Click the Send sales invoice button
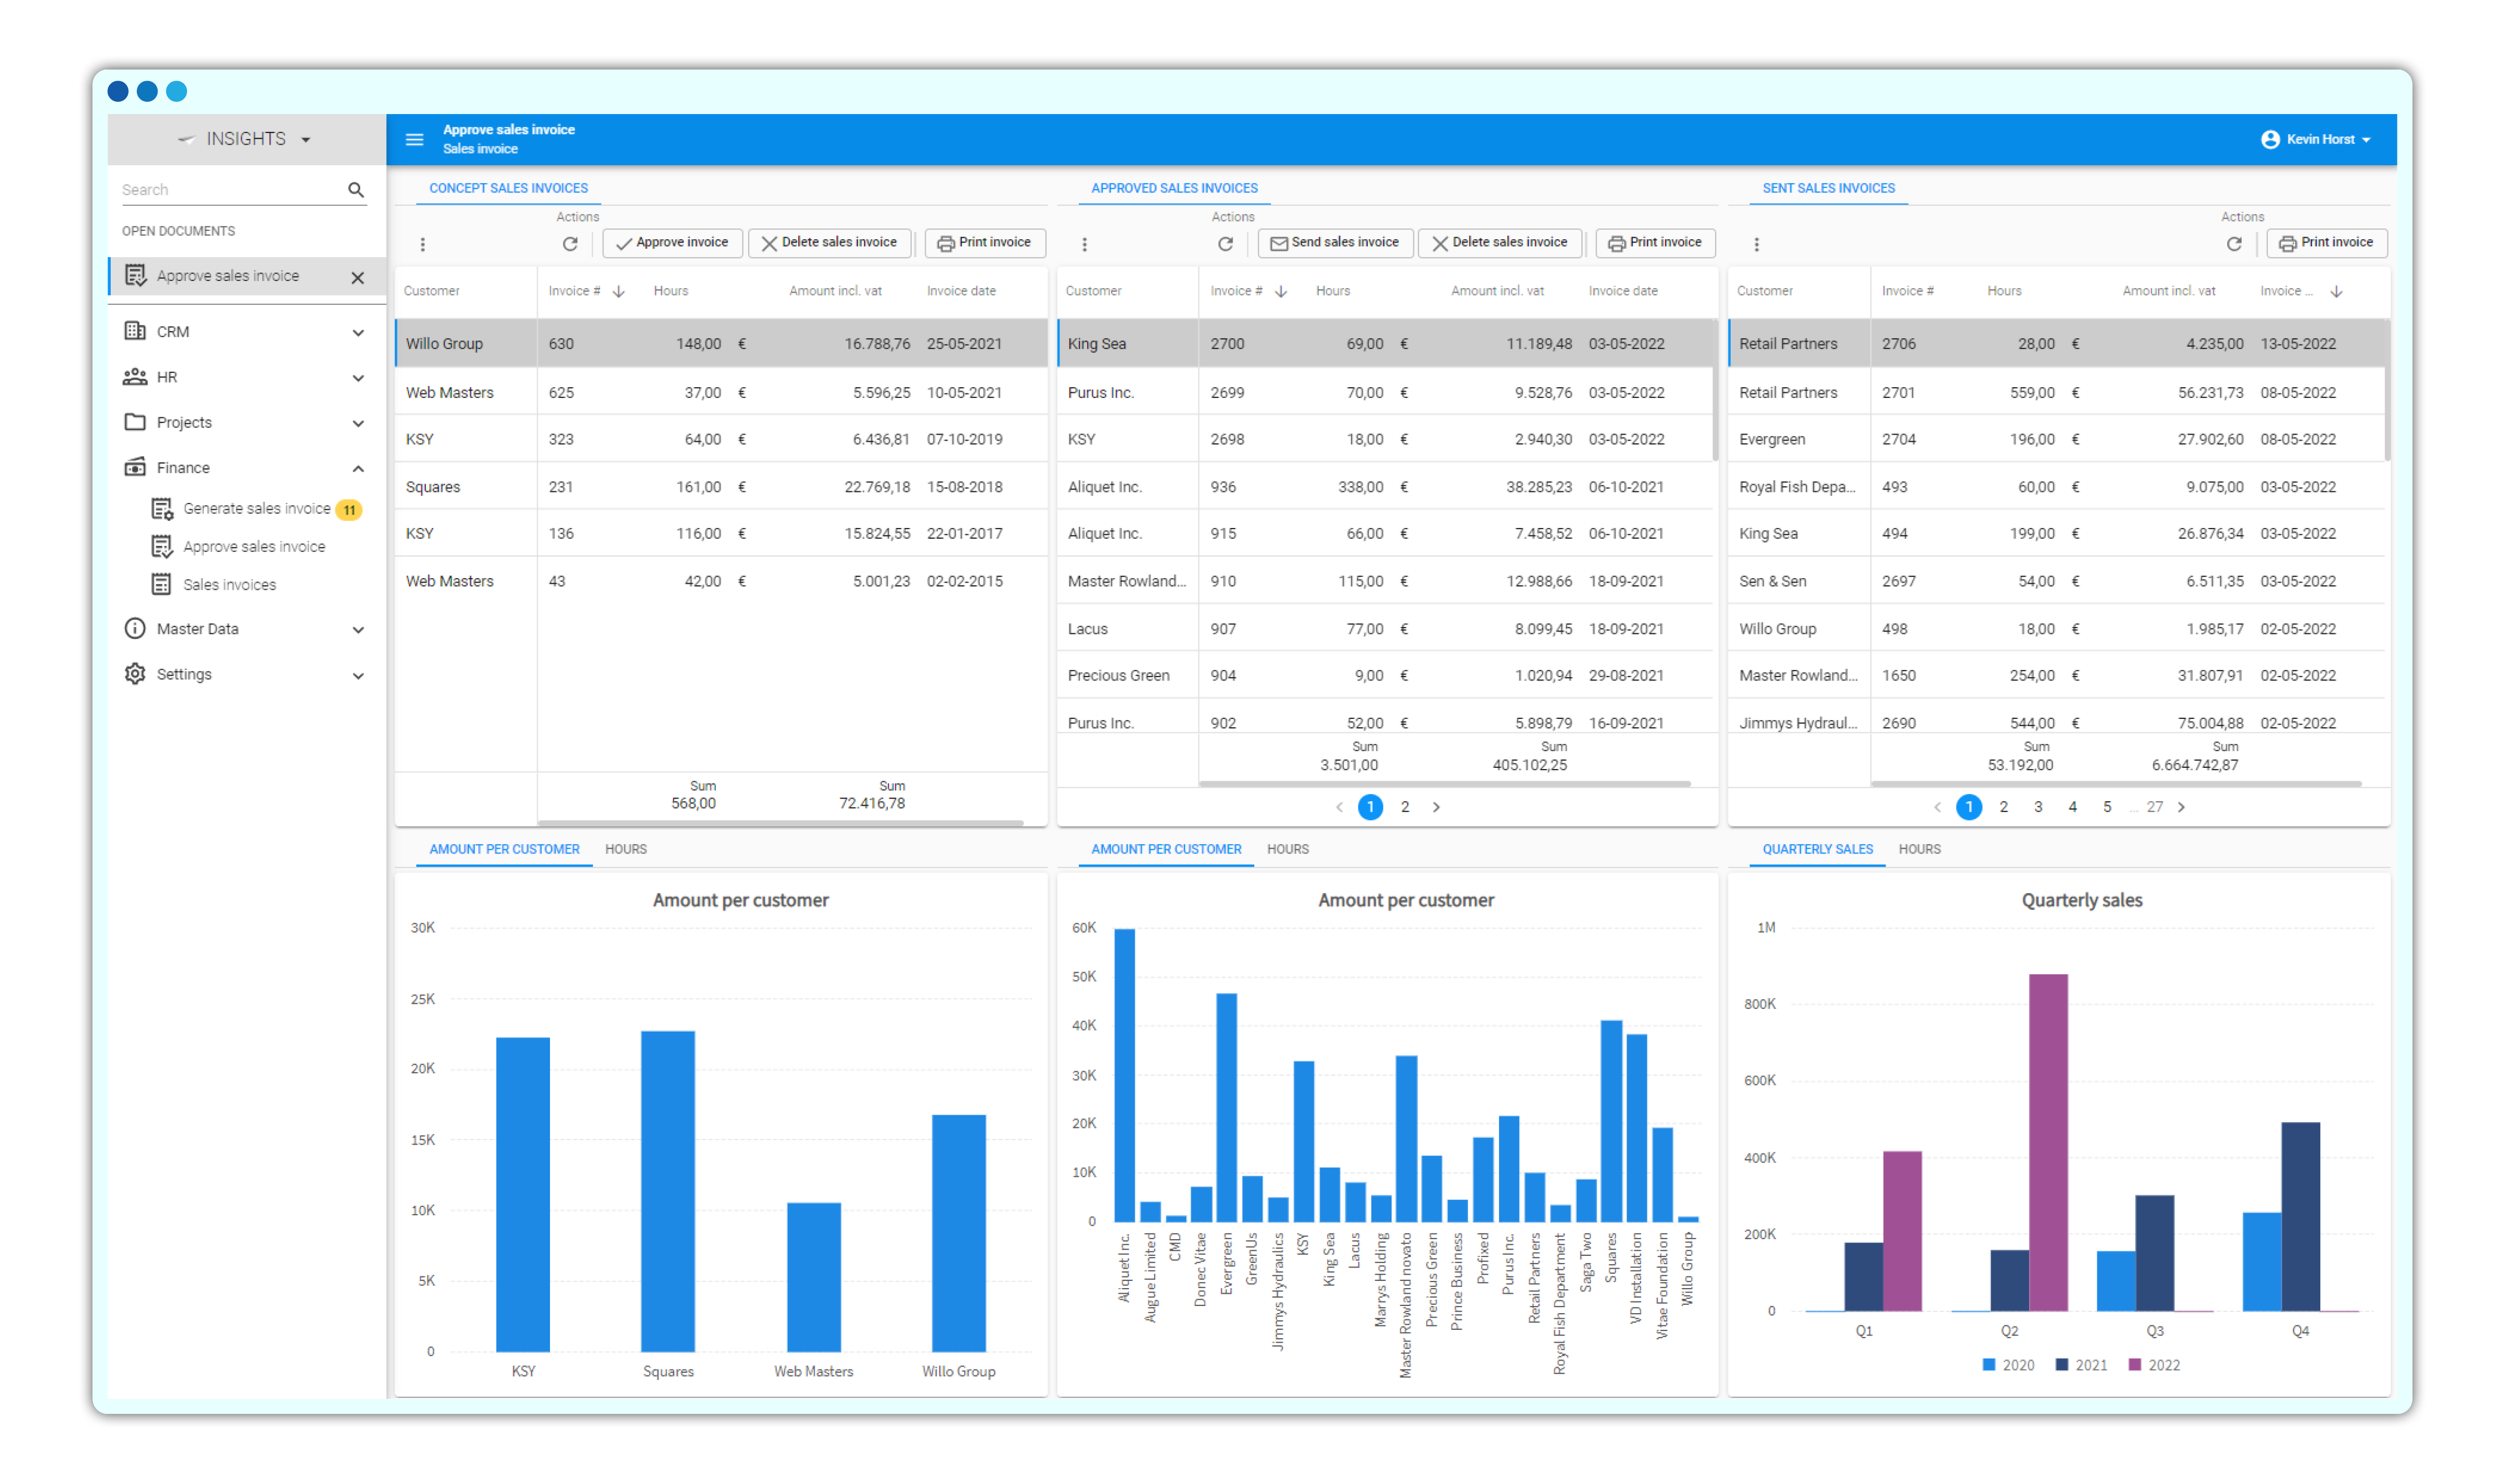This screenshot has width=2505, height=1484. [1334, 243]
